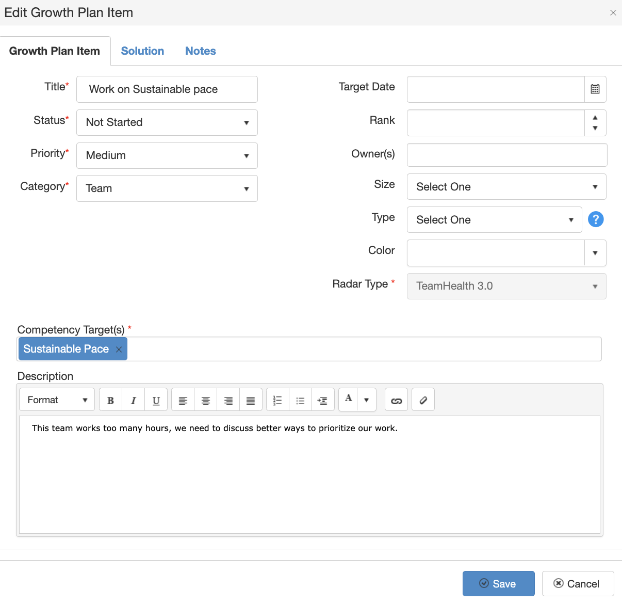The image size is (622, 604).
Task: Insert hyperlink in description
Action: click(x=396, y=400)
